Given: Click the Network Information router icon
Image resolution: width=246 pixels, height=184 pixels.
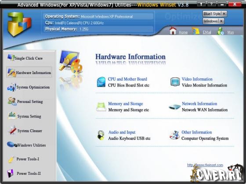Looking at the screenshot, I should coord(174,107).
